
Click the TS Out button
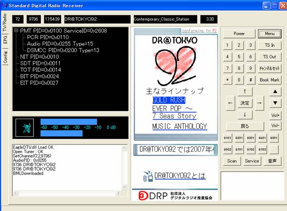[270, 57]
